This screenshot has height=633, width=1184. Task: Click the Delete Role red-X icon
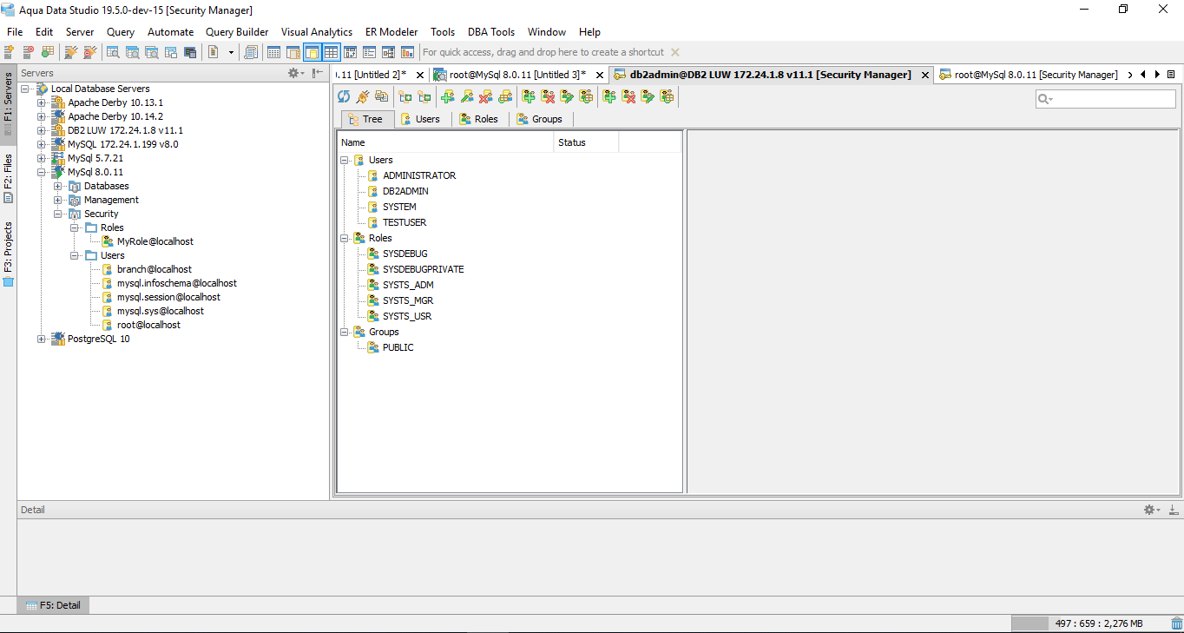[x=548, y=96]
